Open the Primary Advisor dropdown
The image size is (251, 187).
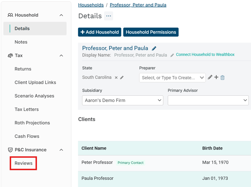[x=208, y=100]
